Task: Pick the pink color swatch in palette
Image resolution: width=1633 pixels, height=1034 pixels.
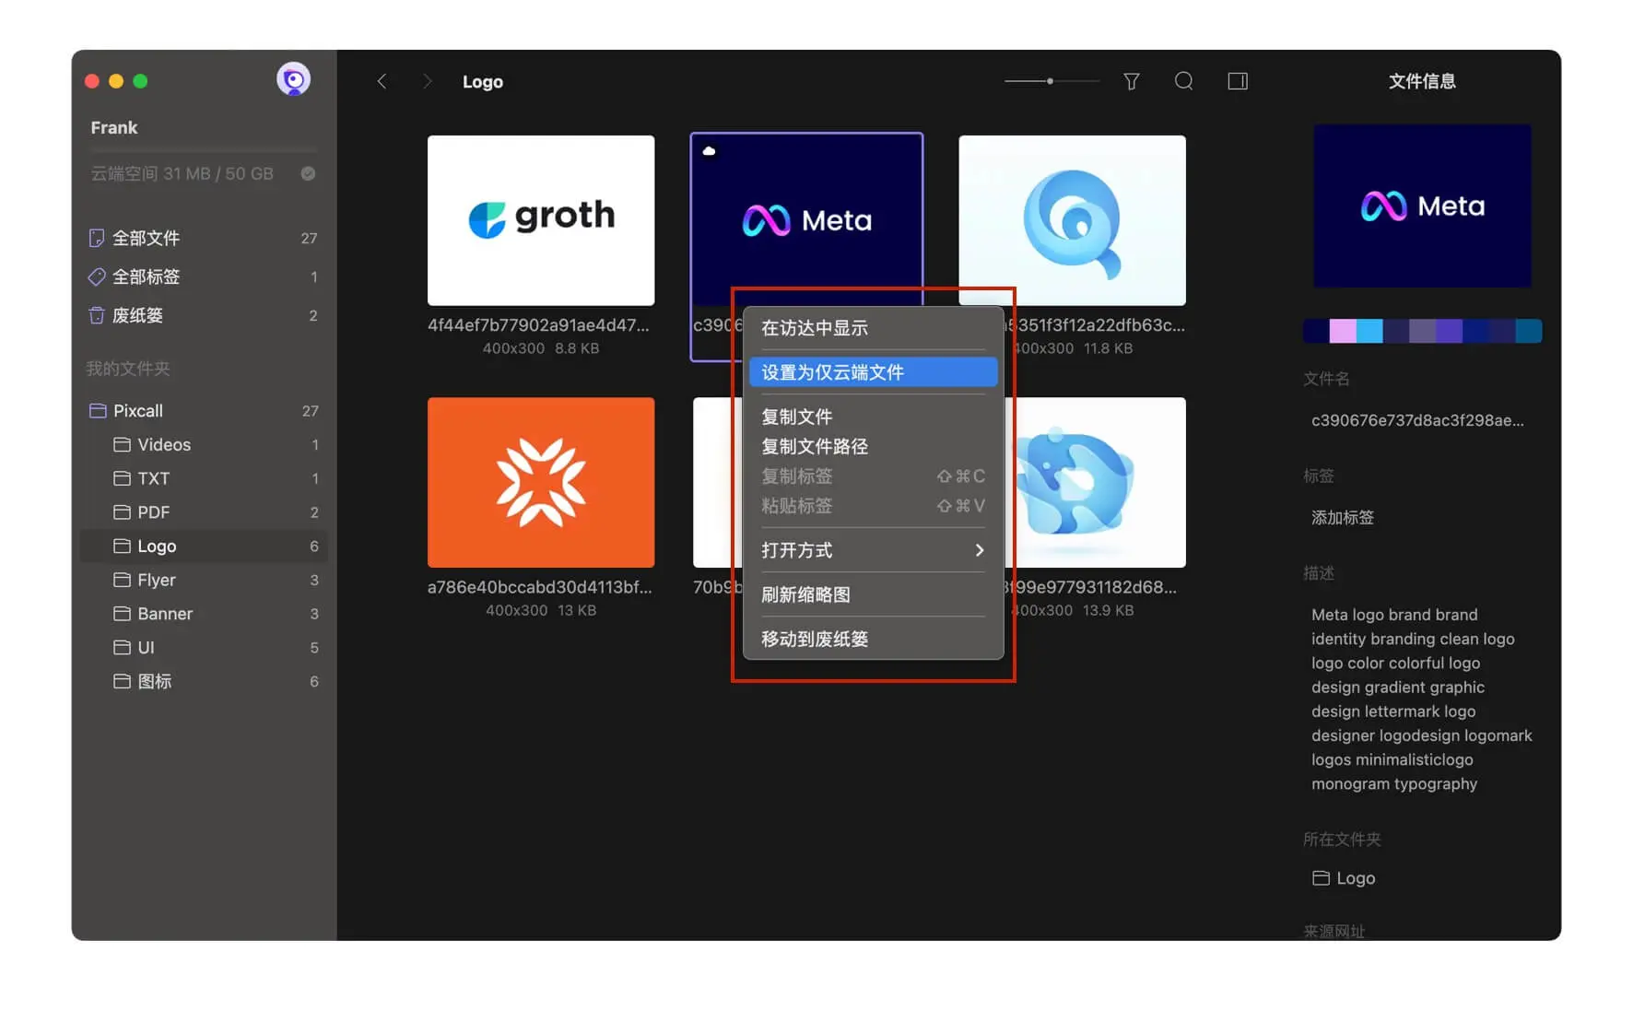Action: pyautogui.click(x=1343, y=331)
